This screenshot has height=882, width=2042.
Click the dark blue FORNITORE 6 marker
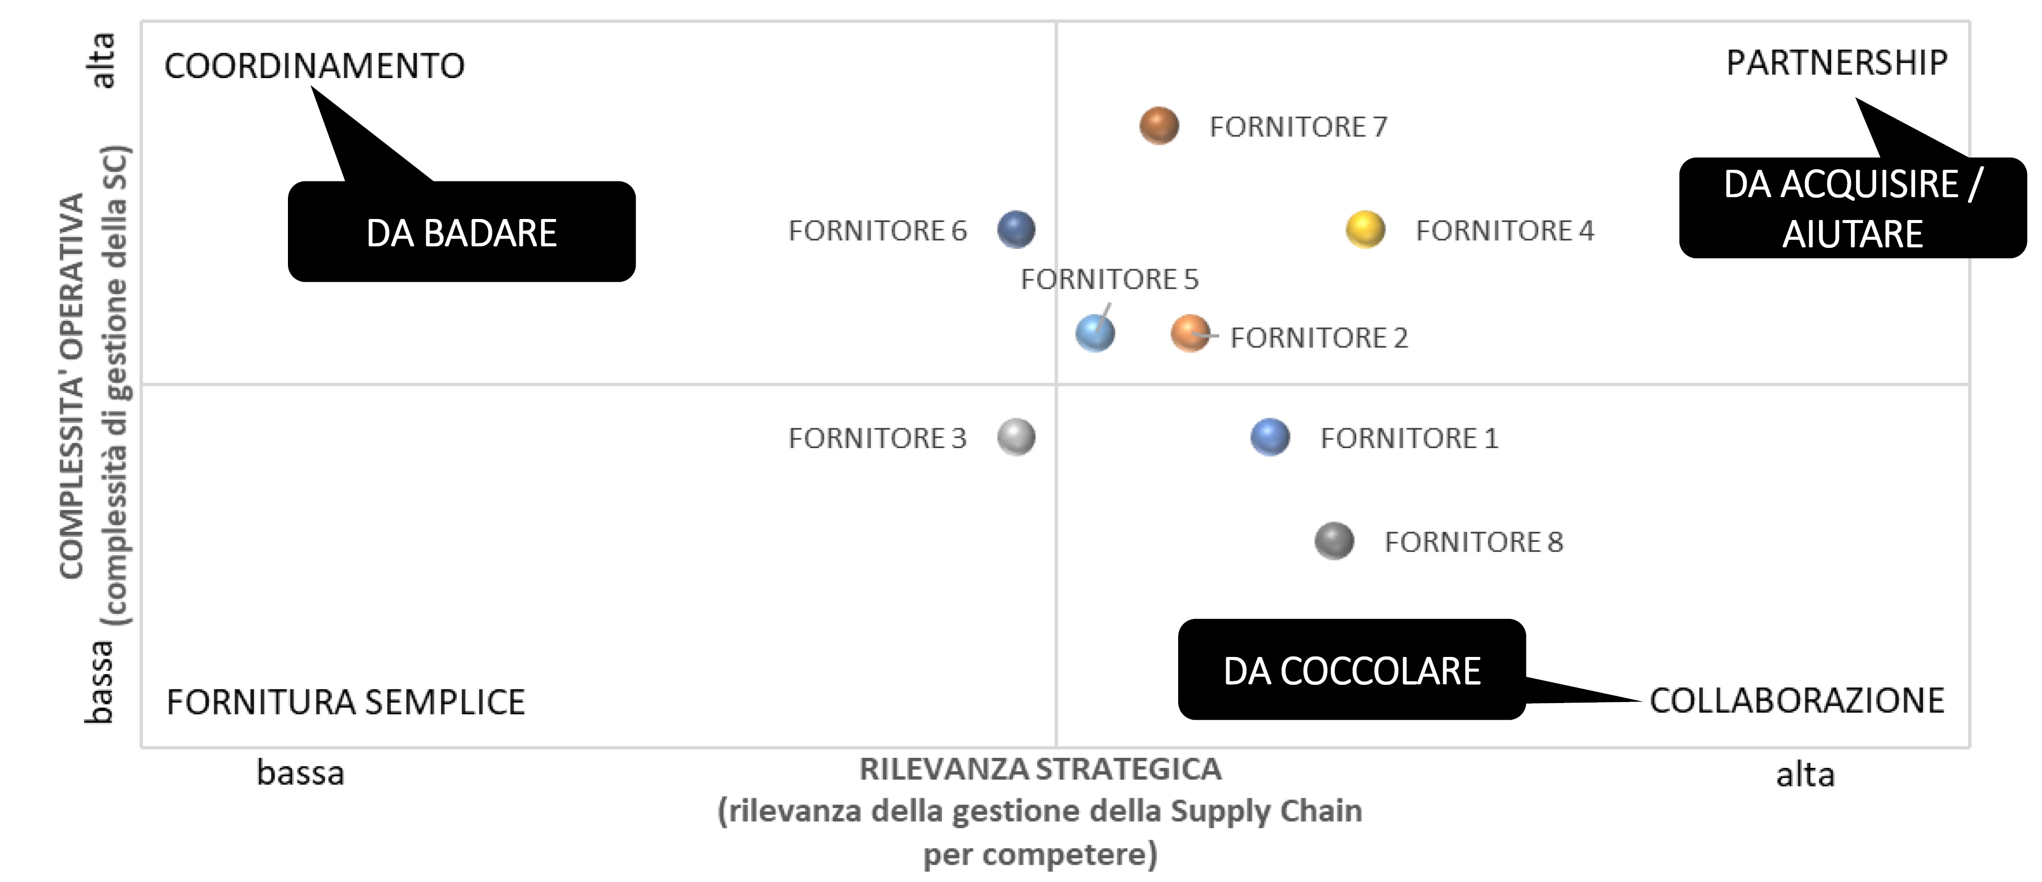pos(1016,230)
